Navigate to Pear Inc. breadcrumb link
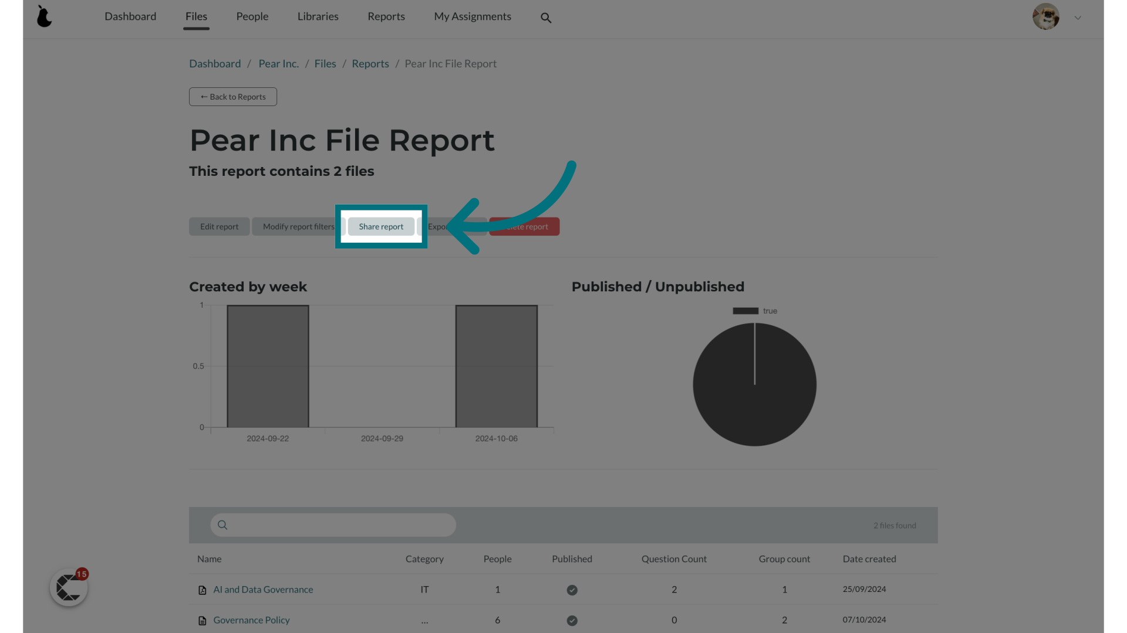The width and height of the screenshot is (1127, 633). pyautogui.click(x=279, y=63)
